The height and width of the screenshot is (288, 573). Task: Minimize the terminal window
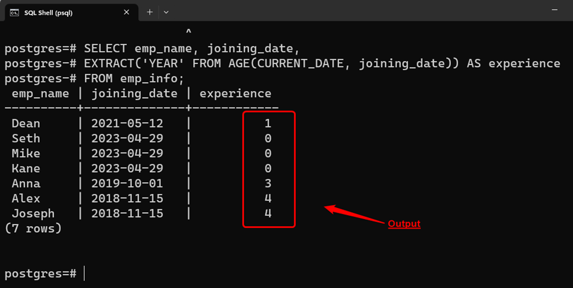click(555, 10)
